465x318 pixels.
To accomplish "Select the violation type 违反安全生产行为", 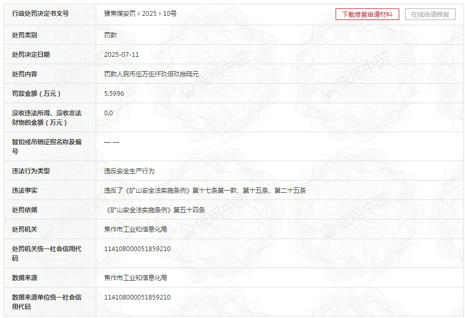I will pyautogui.click(x=129, y=171).
